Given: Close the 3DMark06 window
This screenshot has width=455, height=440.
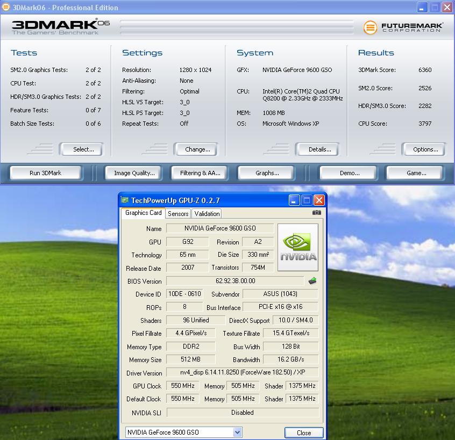Looking at the screenshot, I should click(x=447, y=7).
